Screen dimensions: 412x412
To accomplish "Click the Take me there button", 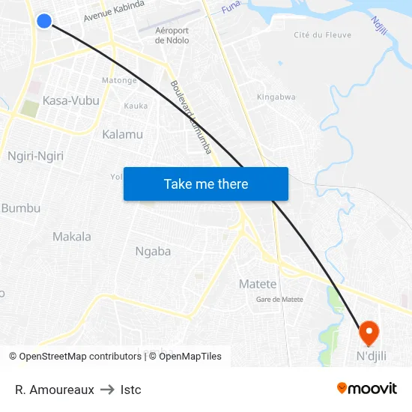I will (x=206, y=184).
